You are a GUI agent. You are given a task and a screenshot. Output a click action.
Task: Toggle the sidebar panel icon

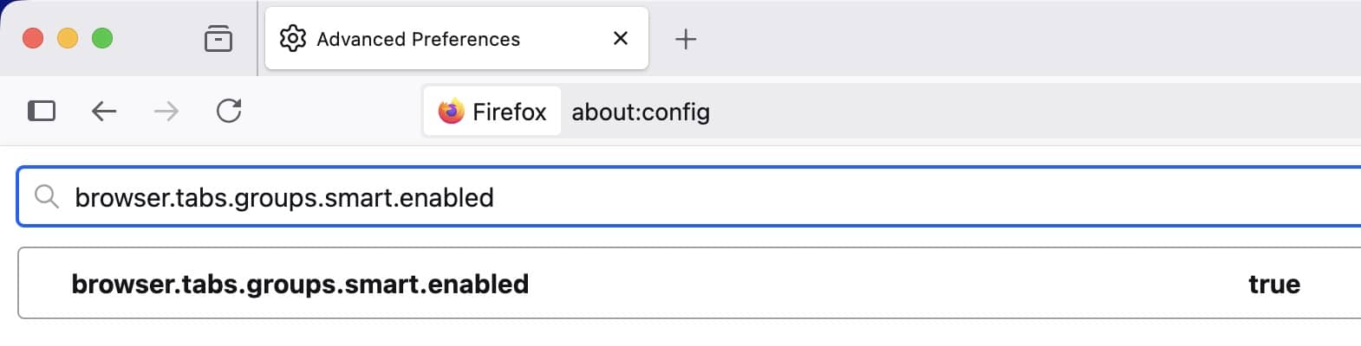(42, 111)
